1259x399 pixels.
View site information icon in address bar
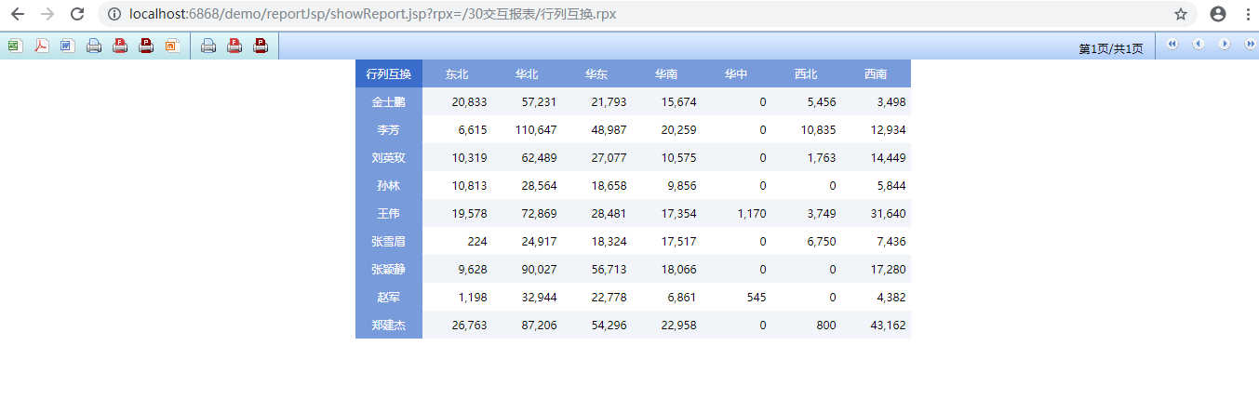114,14
